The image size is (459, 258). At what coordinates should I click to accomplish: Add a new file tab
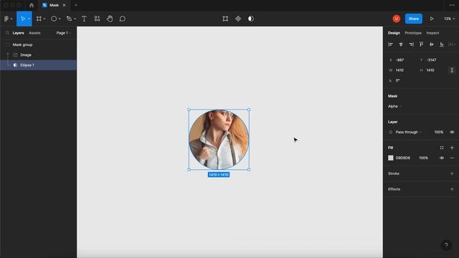(x=76, y=5)
